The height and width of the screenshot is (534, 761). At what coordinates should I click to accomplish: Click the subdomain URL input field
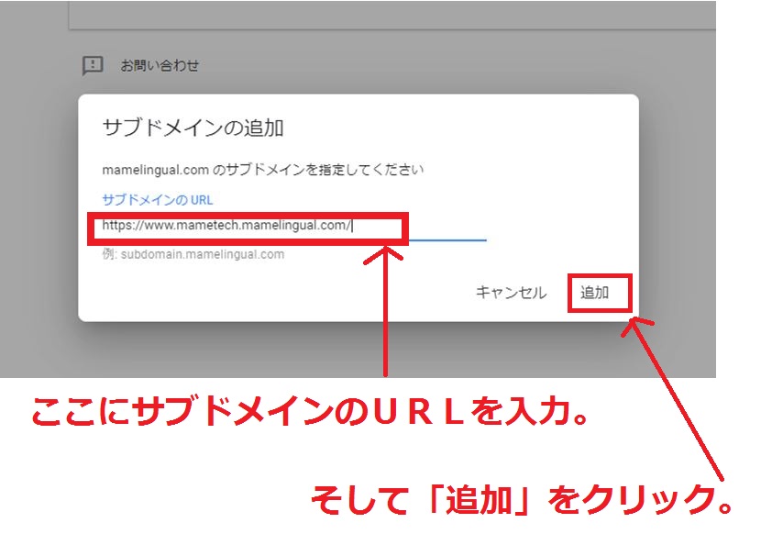(x=294, y=227)
